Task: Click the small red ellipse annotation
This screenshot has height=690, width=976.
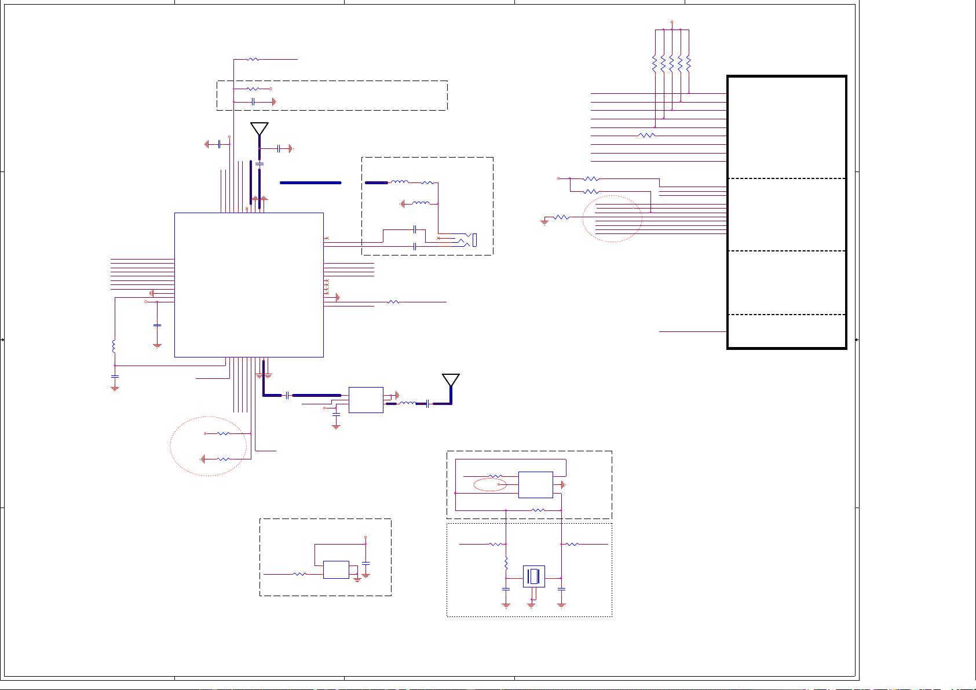Action: pyautogui.click(x=490, y=484)
